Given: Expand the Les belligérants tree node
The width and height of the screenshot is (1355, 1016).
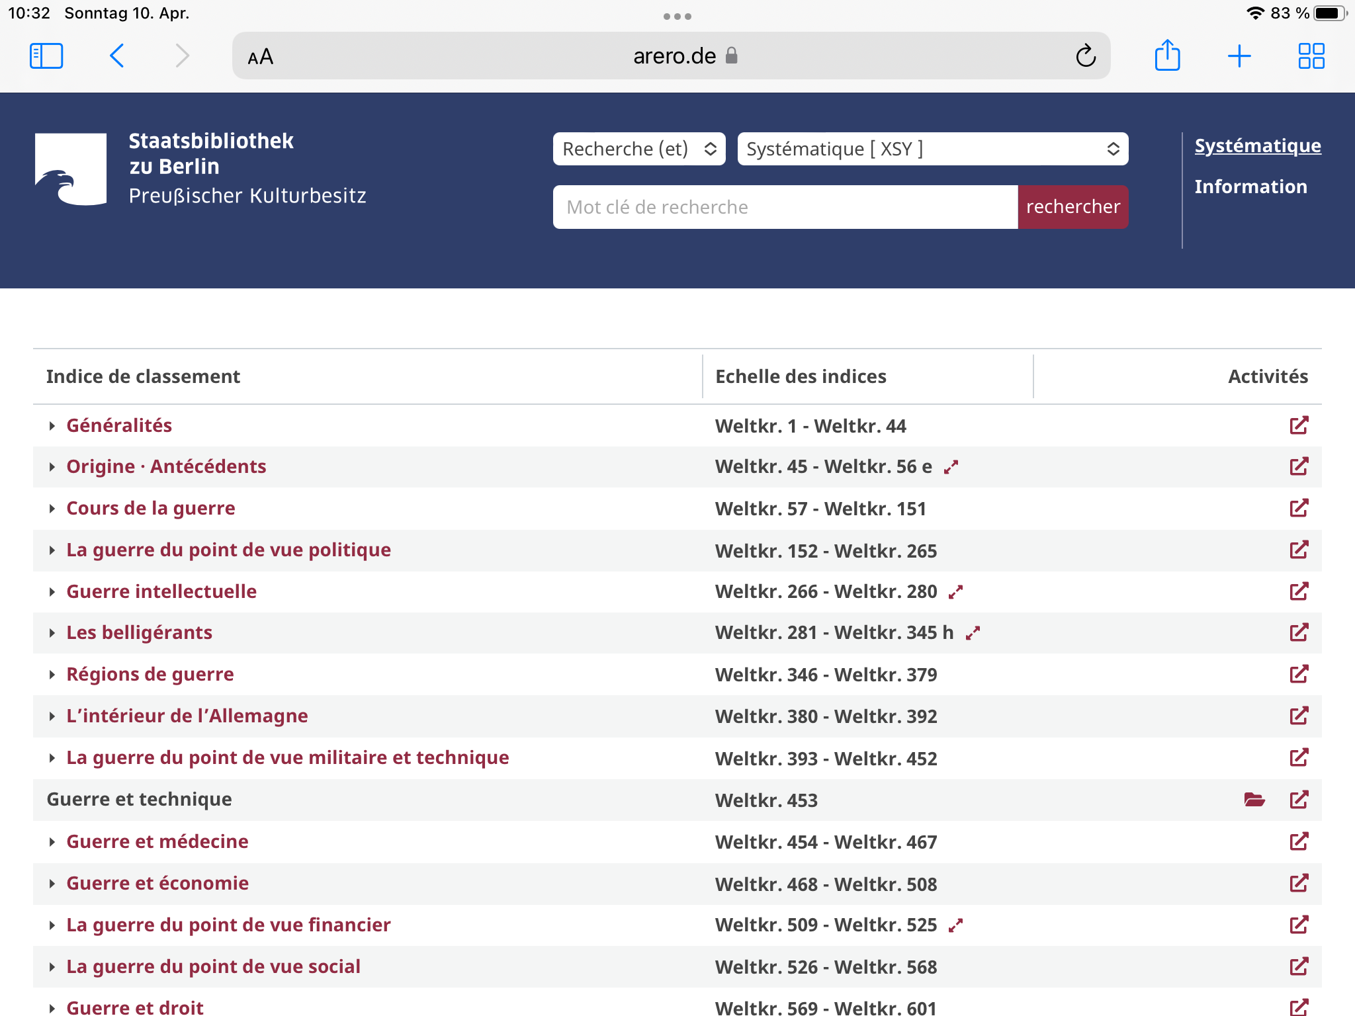Looking at the screenshot, I should (52, 633).
